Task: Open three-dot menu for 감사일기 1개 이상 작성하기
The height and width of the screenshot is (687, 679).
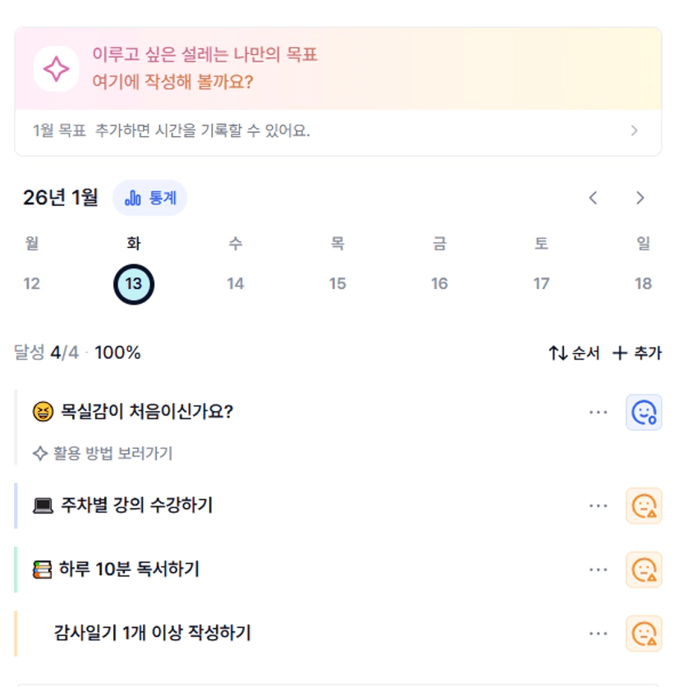Action: coord(599,634)
